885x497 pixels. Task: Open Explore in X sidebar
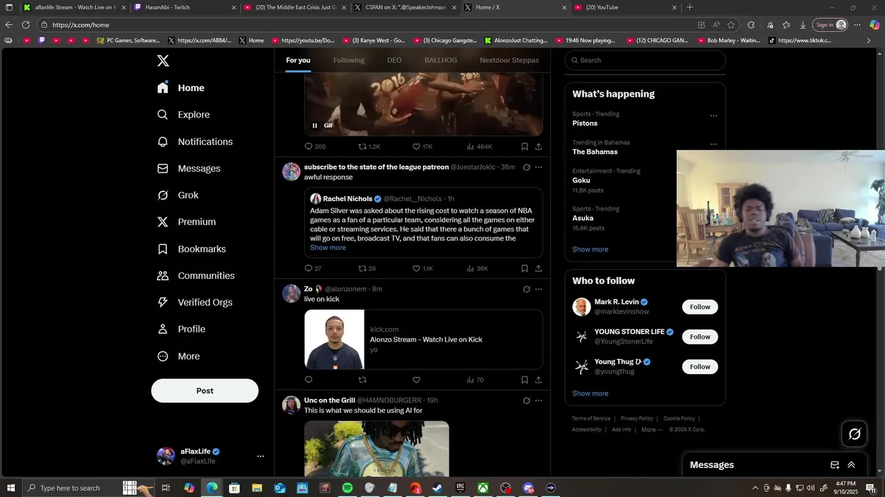click(x=184, y=115)
